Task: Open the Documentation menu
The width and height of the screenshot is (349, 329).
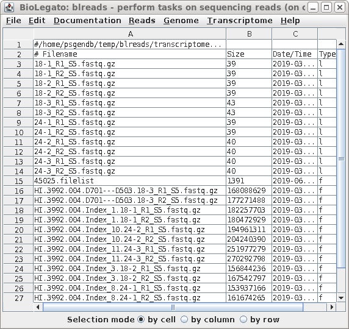Action: [87, 21]
